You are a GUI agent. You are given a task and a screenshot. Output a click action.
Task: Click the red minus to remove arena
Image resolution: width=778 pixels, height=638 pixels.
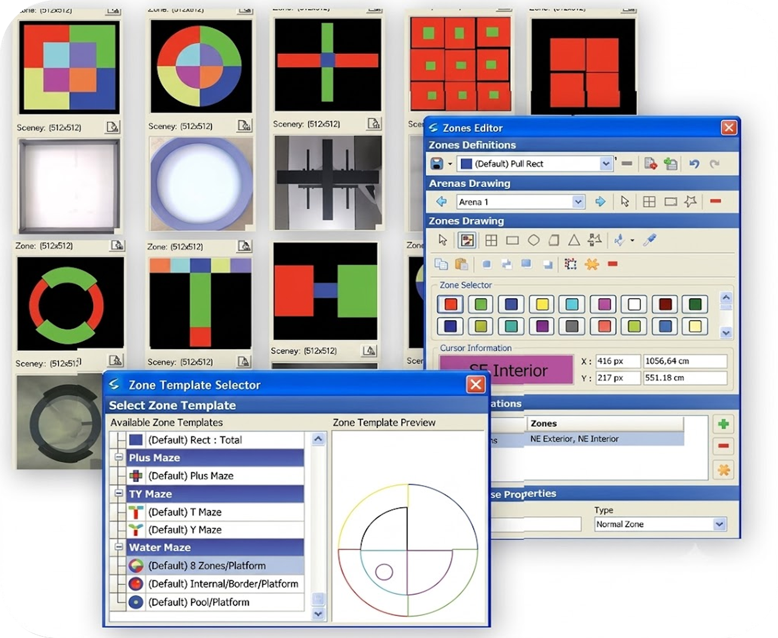click(716, 201)
